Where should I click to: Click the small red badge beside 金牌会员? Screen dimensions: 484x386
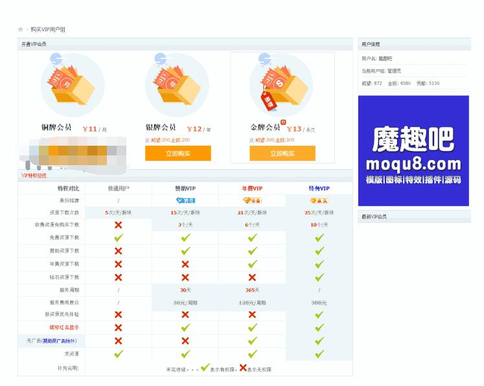click(283, 122)
